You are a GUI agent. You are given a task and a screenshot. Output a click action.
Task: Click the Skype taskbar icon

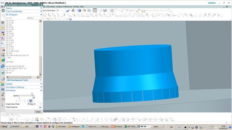83,126
